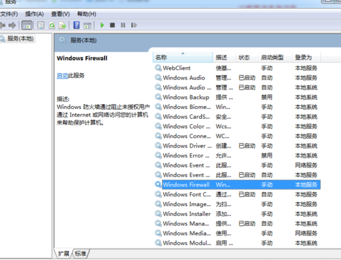Click the 启动 link to start service

(x=62, y=76)
